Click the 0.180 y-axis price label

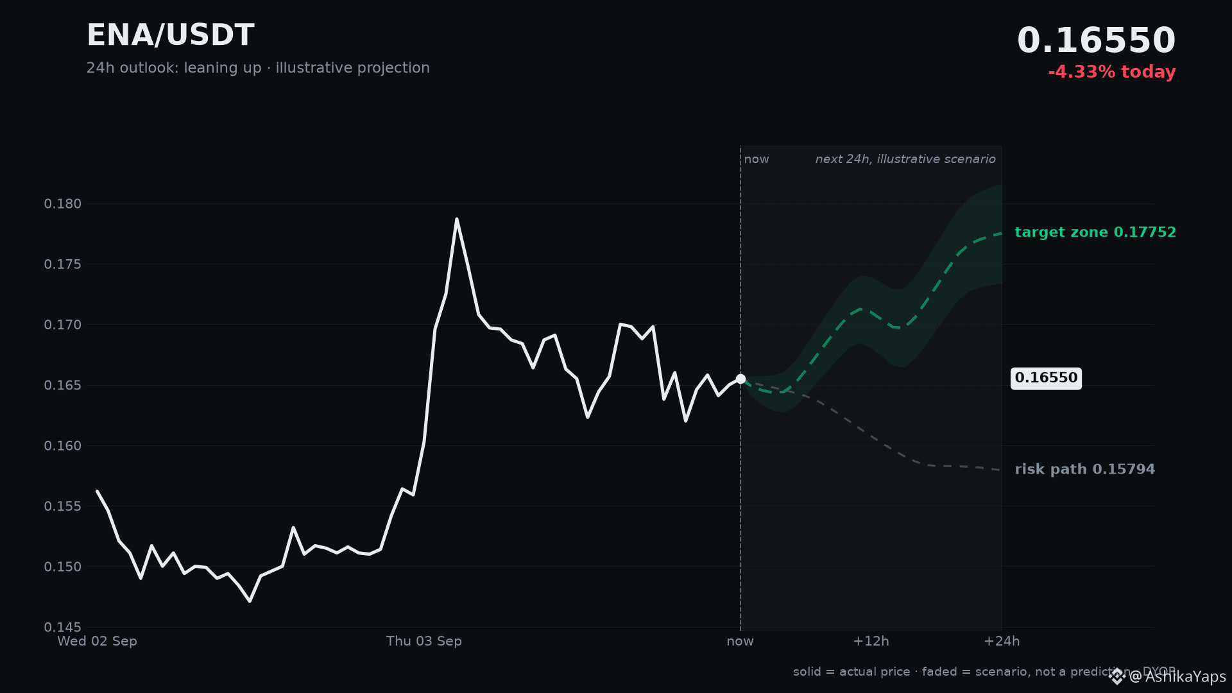(x=63, y=204)
